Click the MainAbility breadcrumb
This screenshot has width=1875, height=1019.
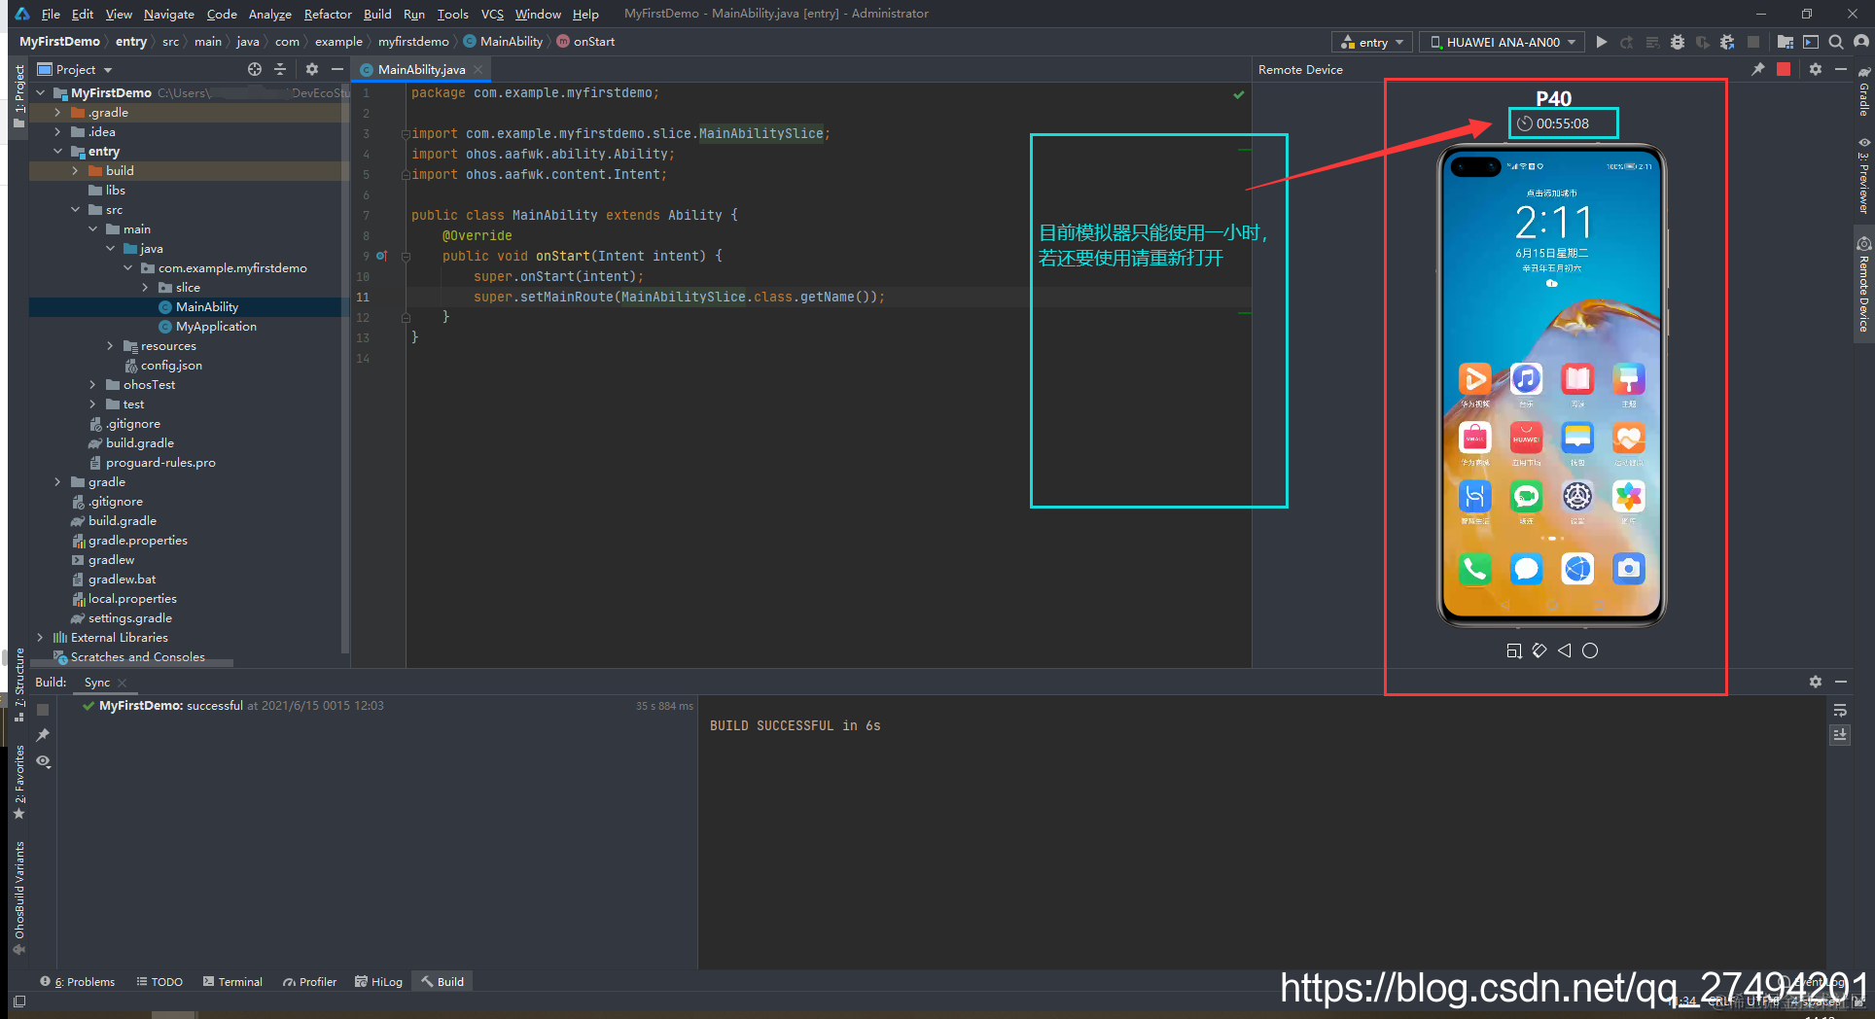pyautogui.click(x=504, y=42)
